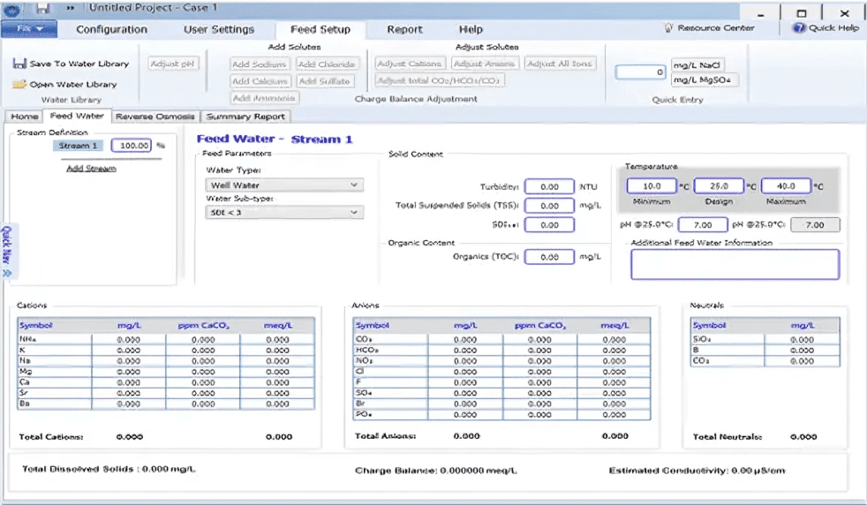Image resolution: width=867 pixels, height=505 pixels.
Task: Click the Add Sodium button
Action: tap(260, 64)
